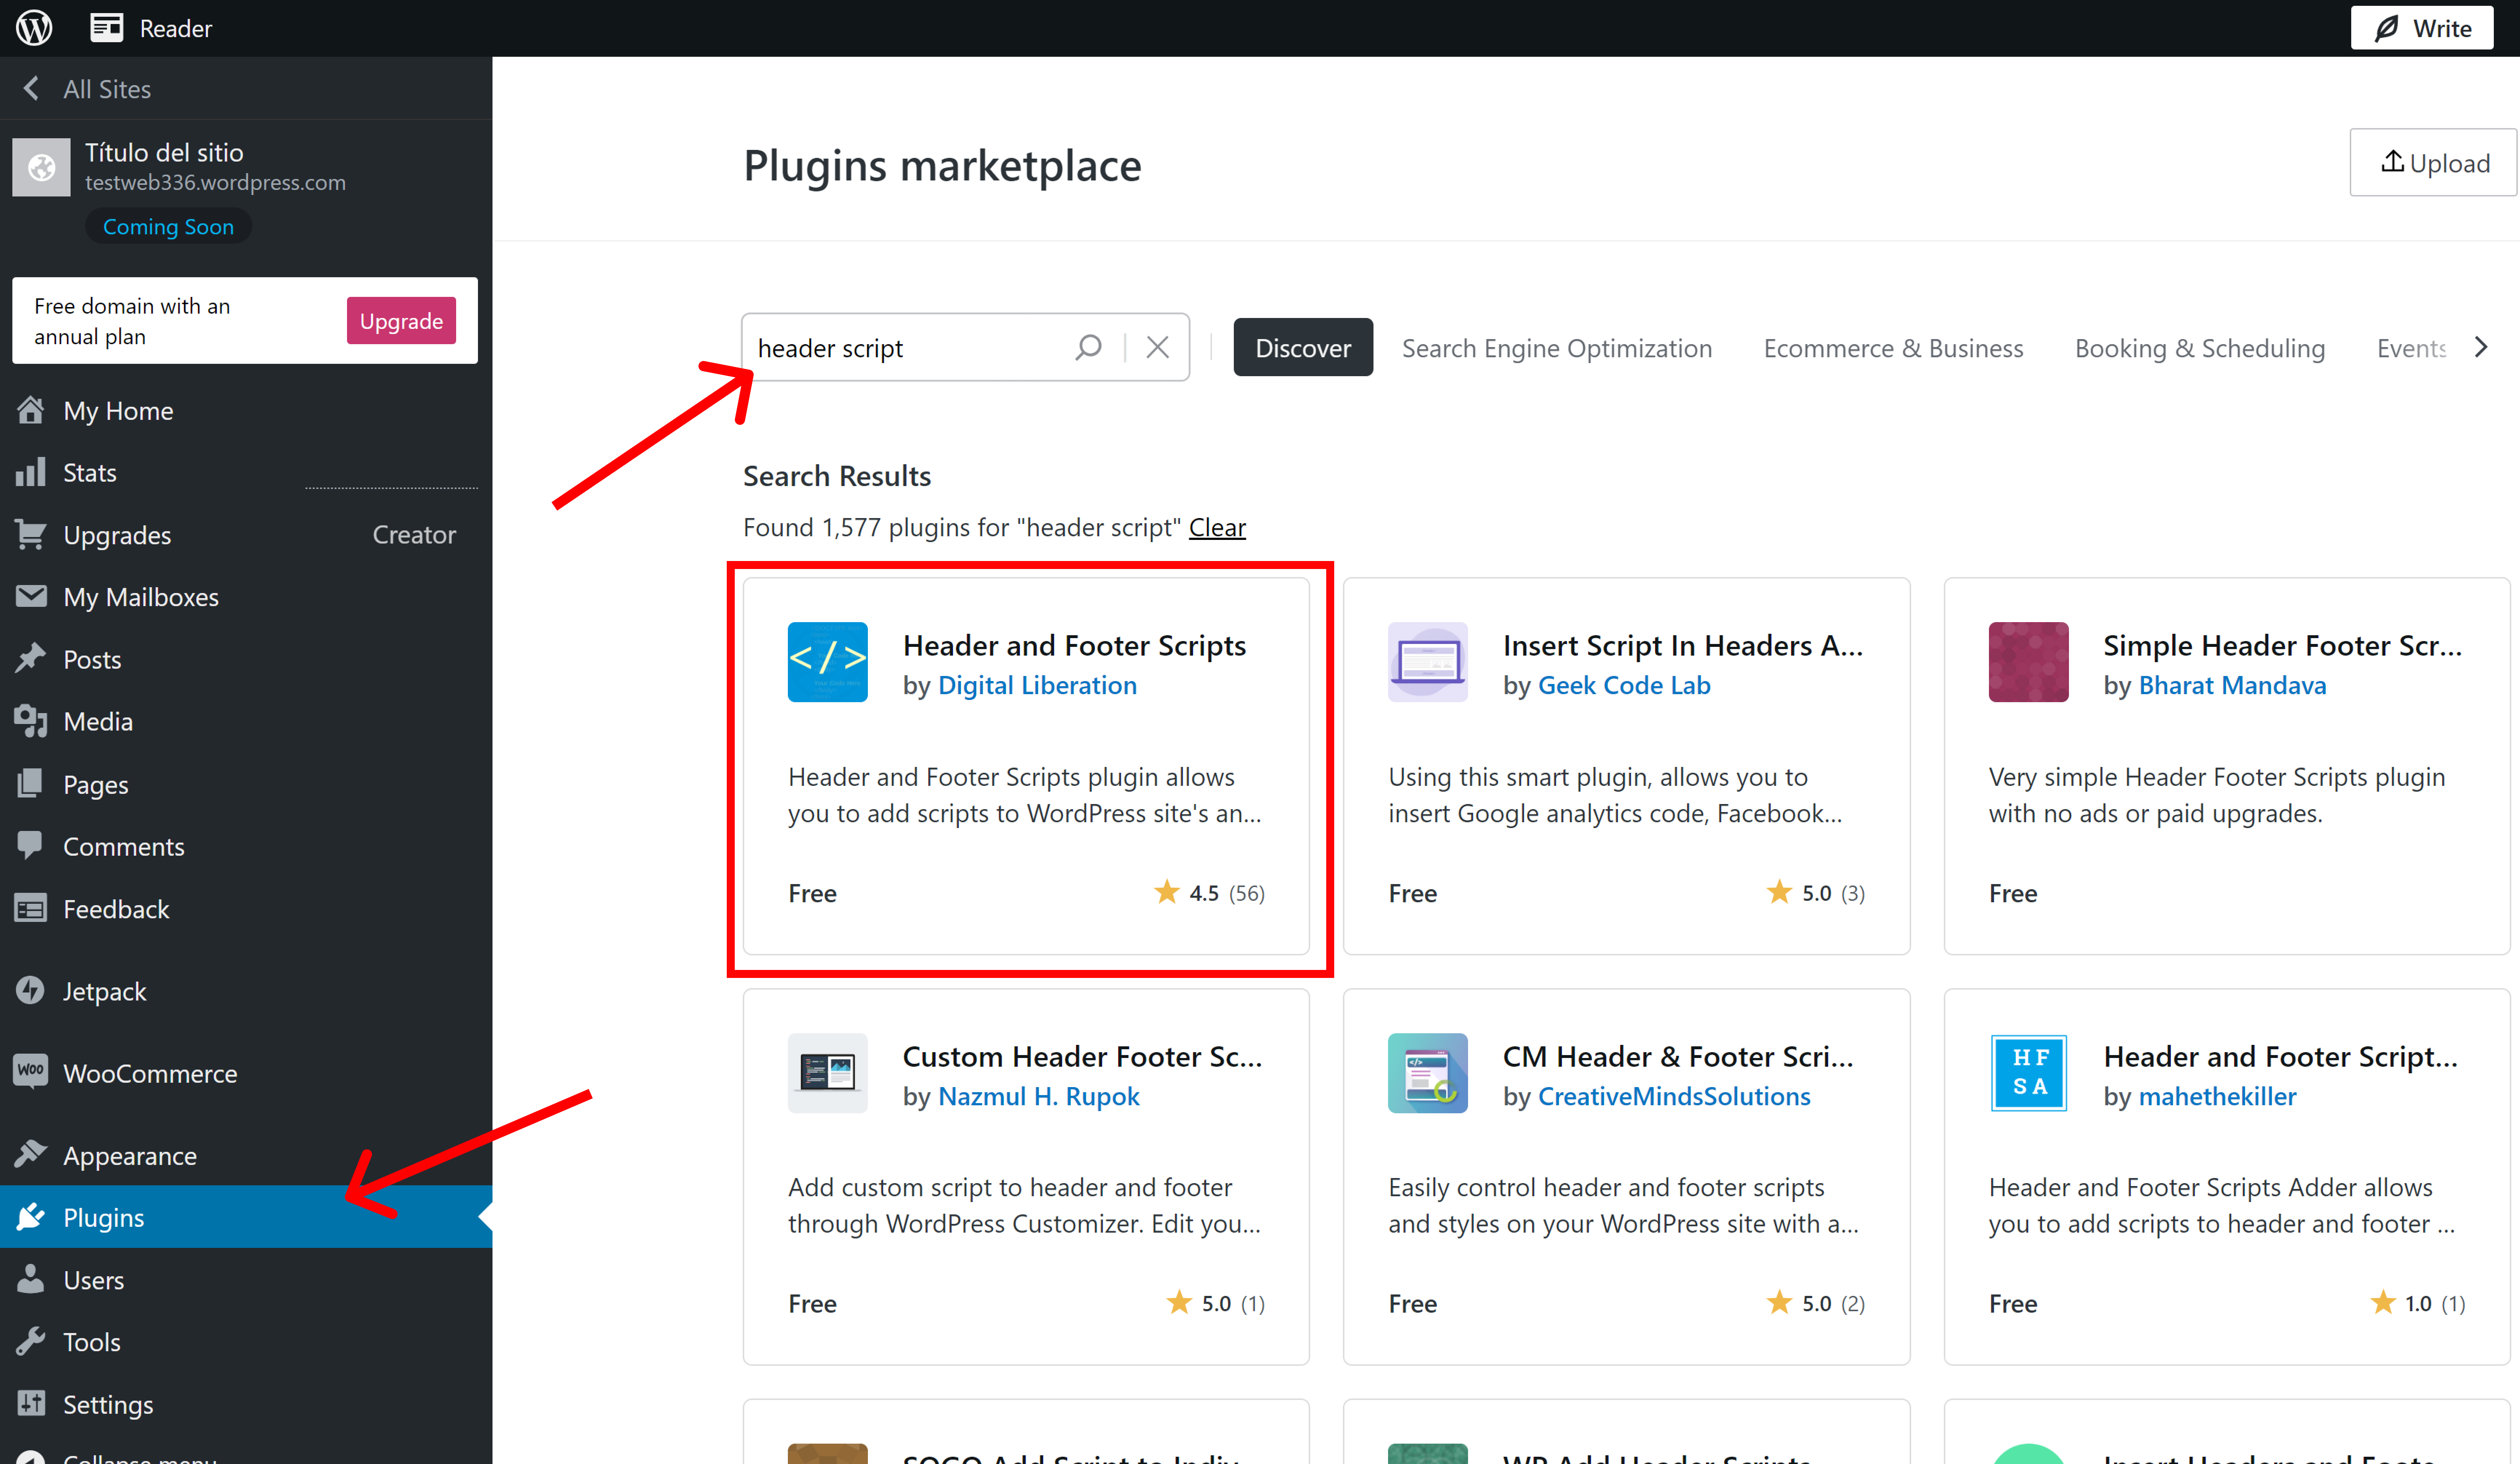Switch to the Discover tab
The height and width of the screenshot is (1464, 2520).
[1303, 347]
